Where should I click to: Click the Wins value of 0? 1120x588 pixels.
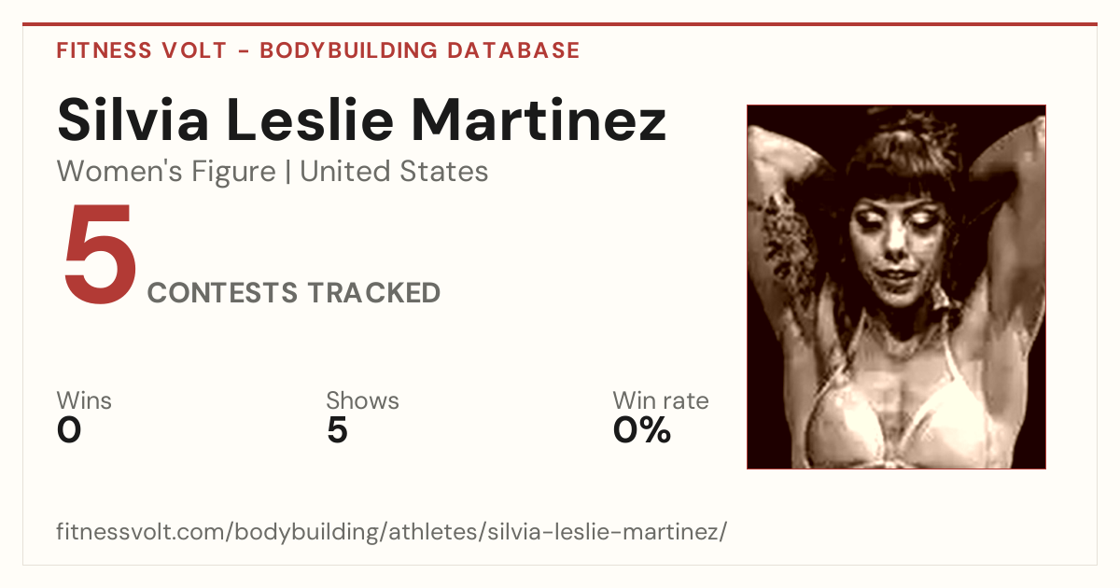(69, 430)
